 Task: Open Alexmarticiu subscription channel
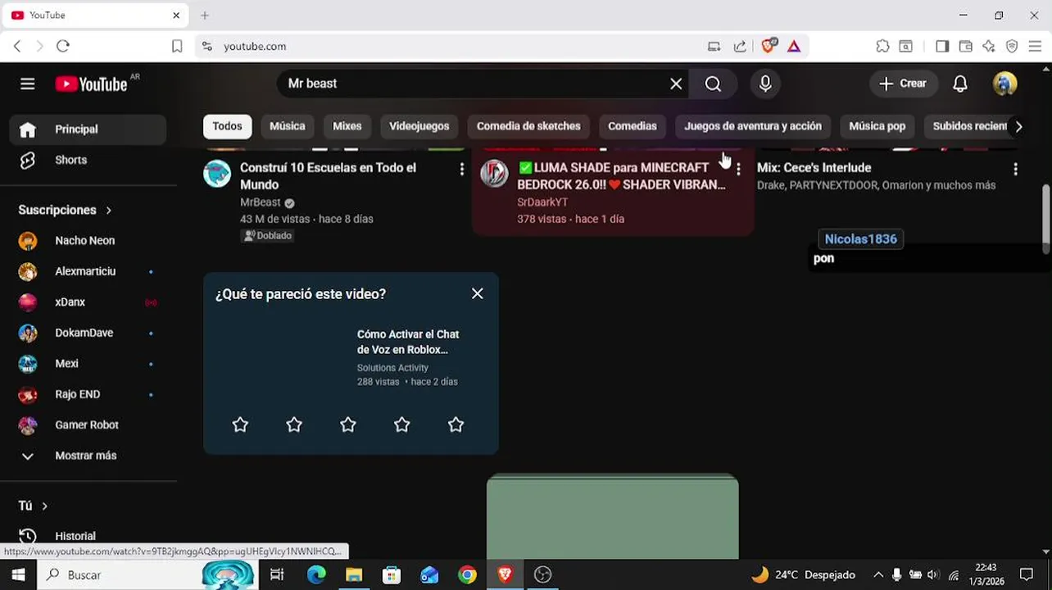[x=88, y=271]
